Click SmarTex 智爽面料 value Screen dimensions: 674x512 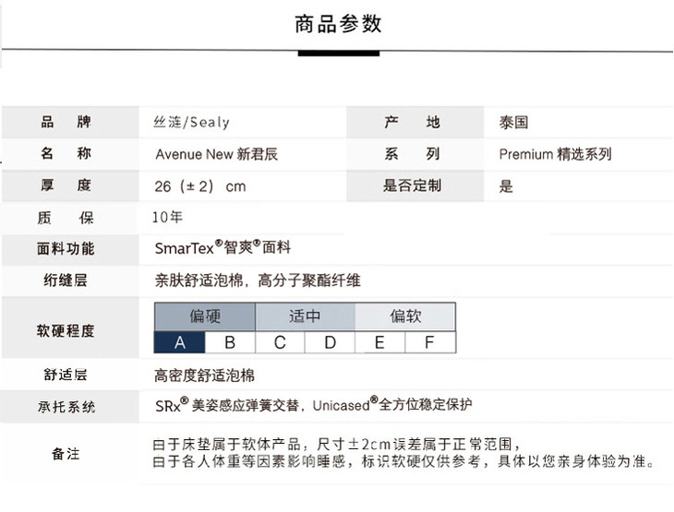click(x=223, y=247)
